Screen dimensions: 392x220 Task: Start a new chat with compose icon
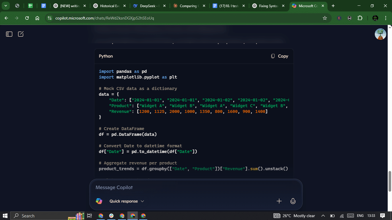(21, 34)
